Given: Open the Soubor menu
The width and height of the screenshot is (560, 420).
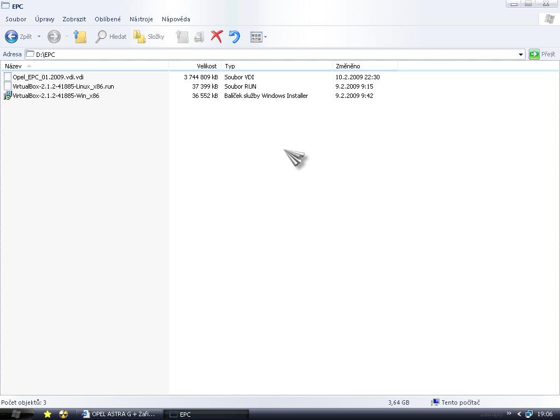Looking at the screenshot, I should (16, 19).
